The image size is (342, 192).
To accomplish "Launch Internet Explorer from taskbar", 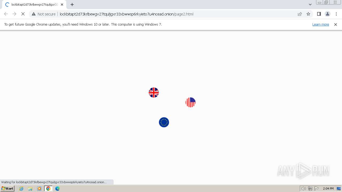I will 21,189.
